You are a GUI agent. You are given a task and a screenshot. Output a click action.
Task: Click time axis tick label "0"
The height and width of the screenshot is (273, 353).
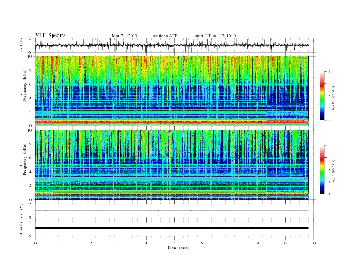[x=35, y=243]
